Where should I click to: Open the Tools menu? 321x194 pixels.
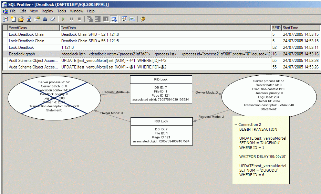[x=61, y=11]
